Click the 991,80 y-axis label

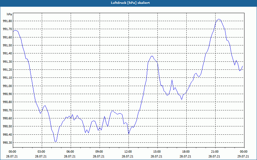click(x=7, y=21)
